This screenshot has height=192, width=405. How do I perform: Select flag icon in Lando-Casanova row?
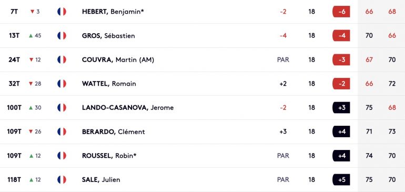pyautogui.click(x=62, y=107)
